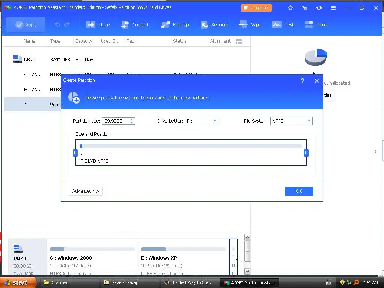Screen dimensions: 384x288
Task: Click the magnifier tray icon
Action: (356, 282)
